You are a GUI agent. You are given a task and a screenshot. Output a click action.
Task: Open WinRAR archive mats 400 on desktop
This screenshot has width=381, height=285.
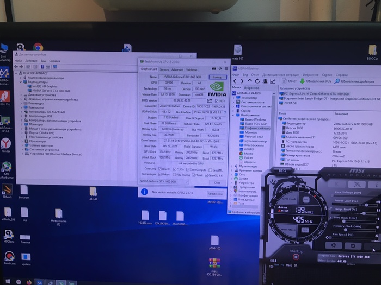click(x=214, y=267)
